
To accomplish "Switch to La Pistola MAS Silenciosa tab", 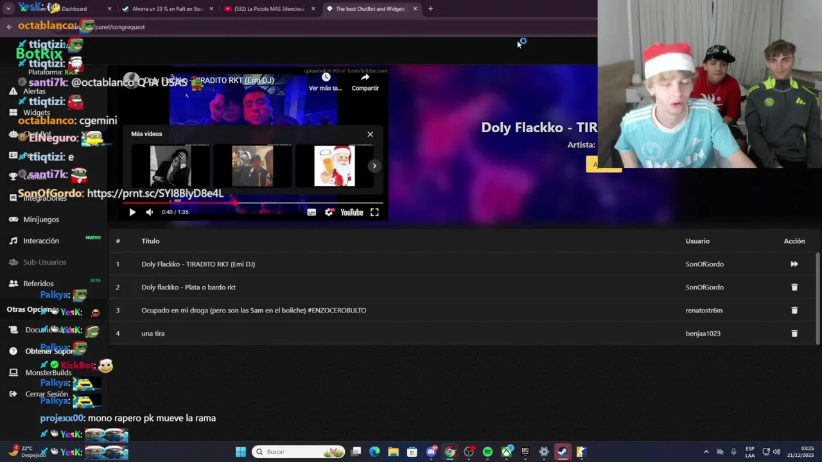I will coord(269,9).
